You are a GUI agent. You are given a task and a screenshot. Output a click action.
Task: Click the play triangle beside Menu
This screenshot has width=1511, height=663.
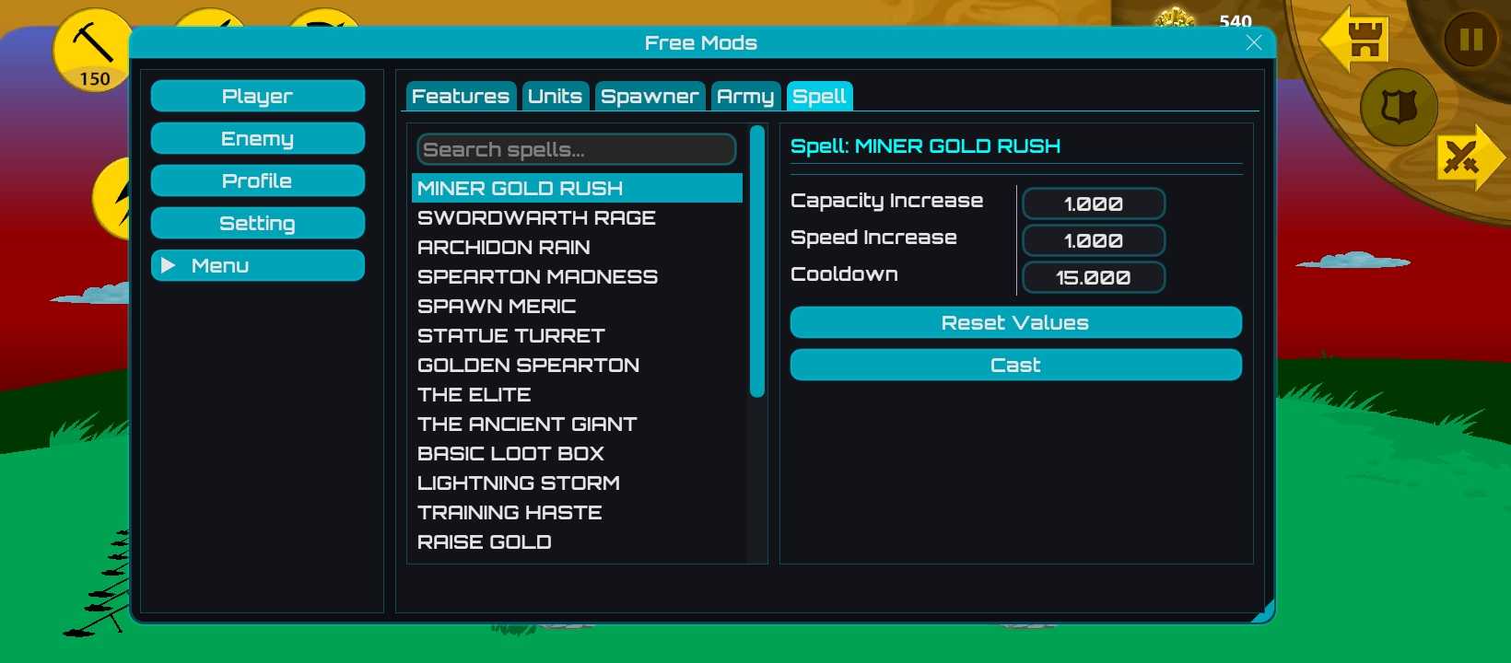point(169,266)
